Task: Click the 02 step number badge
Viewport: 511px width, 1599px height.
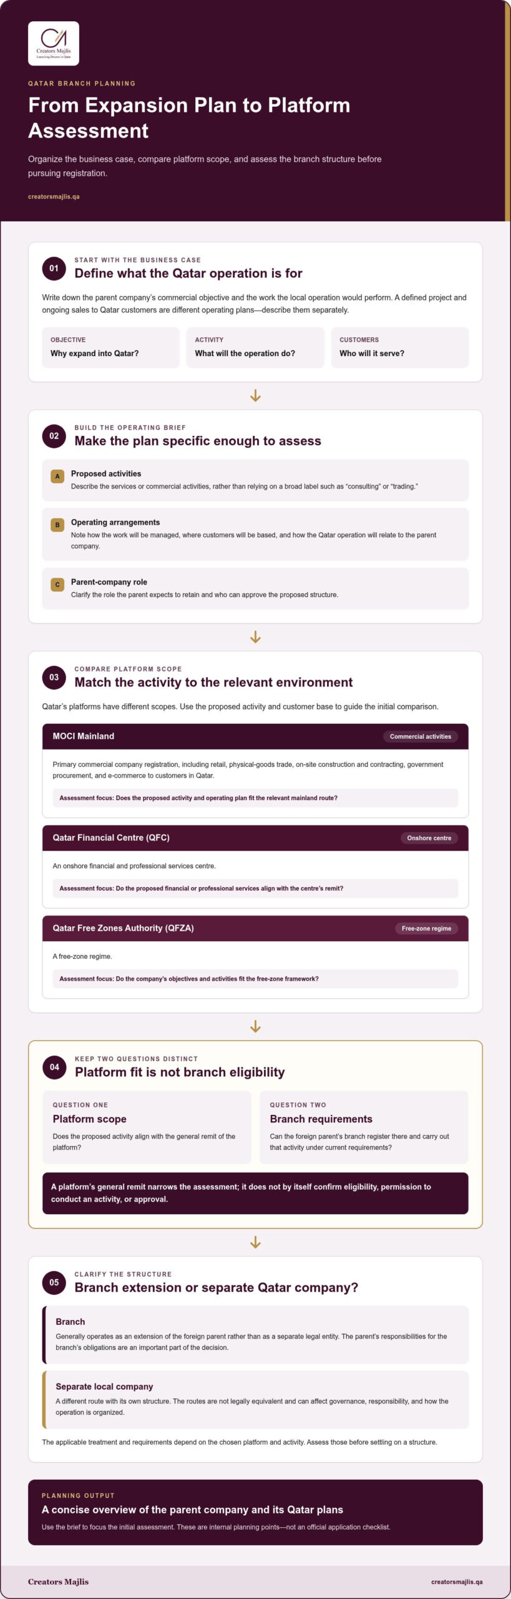Action: pos(54,436)
